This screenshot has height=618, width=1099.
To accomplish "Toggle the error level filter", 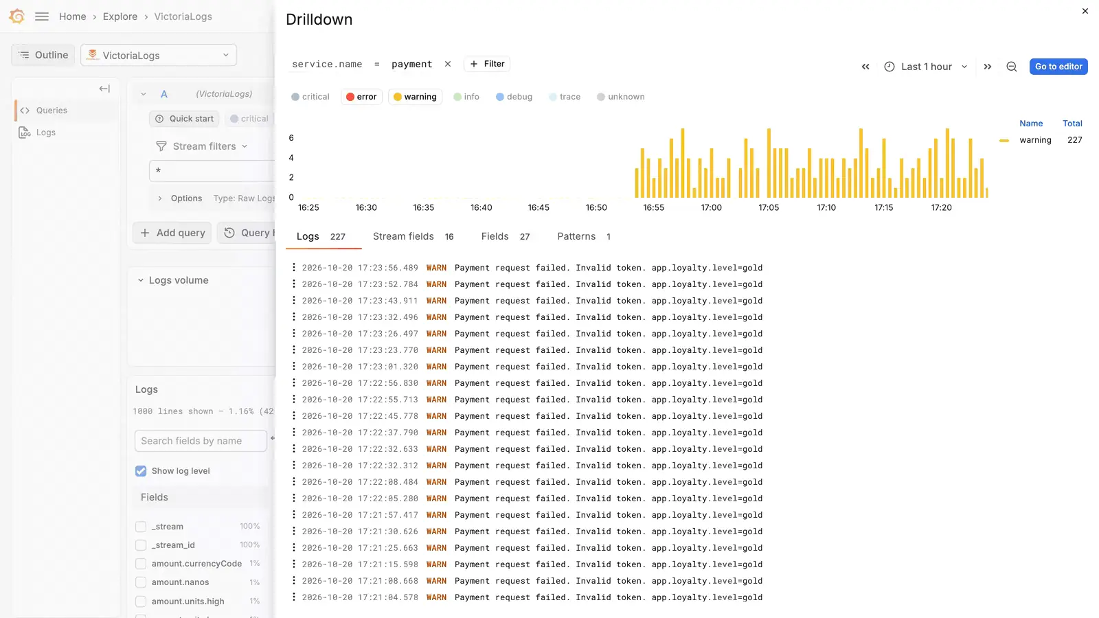I will 361,97.
